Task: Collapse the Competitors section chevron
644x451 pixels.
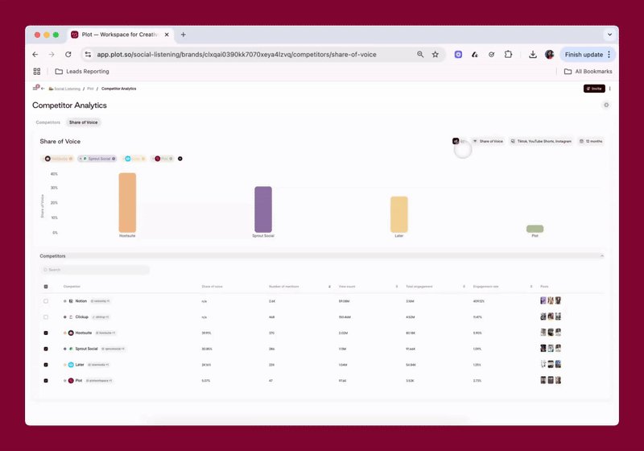Action: click(x=602, y=256)
